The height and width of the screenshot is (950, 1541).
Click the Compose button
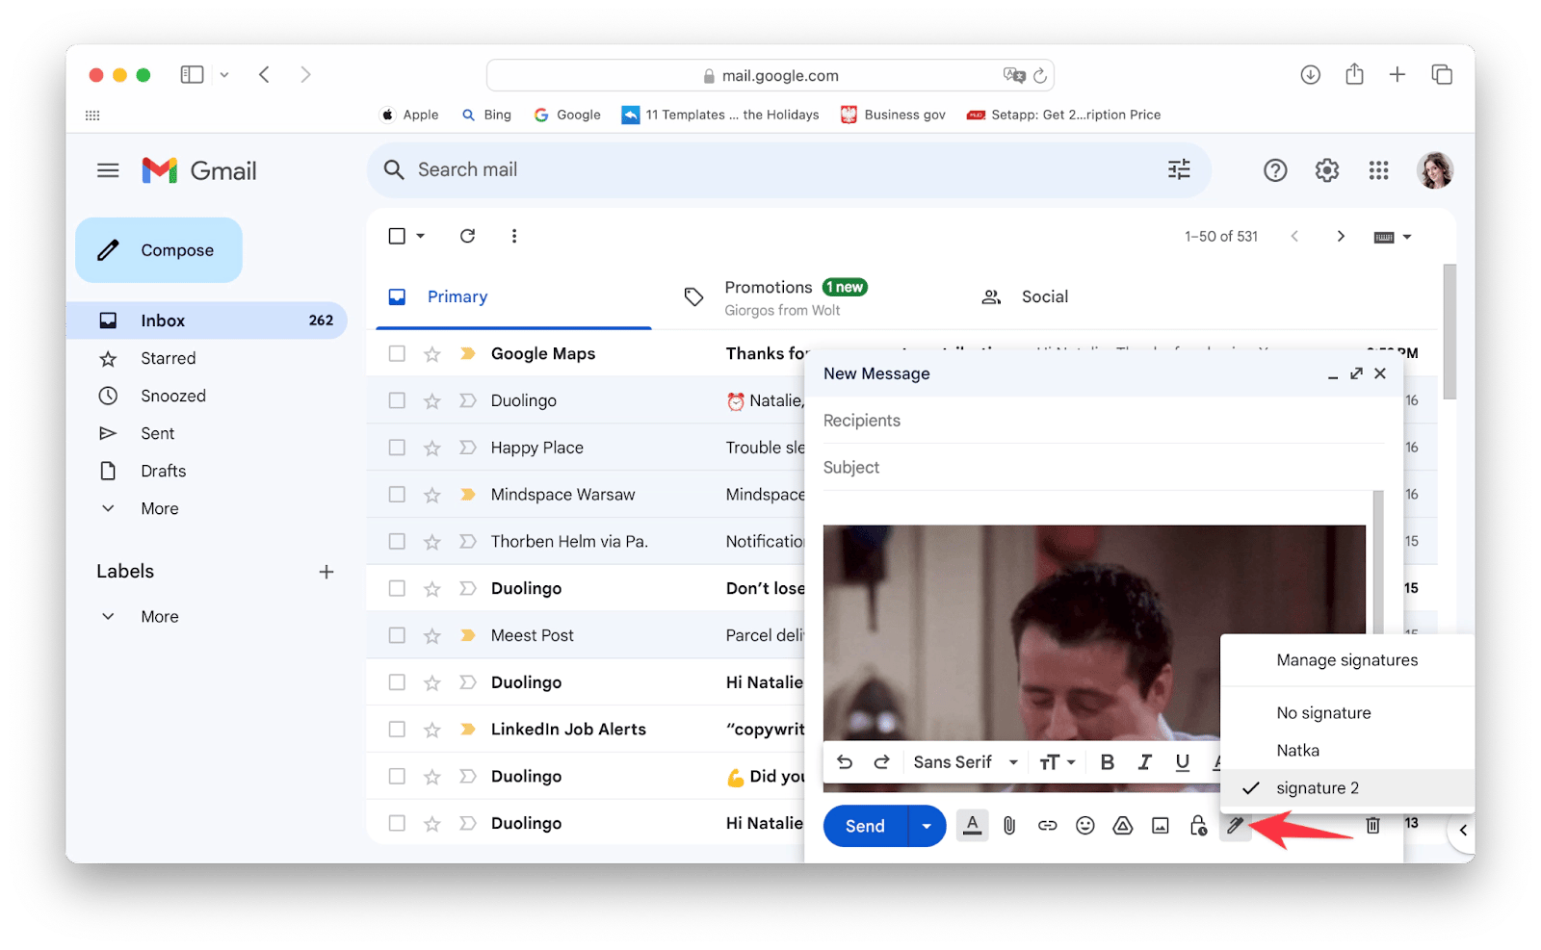coord(159,250)
